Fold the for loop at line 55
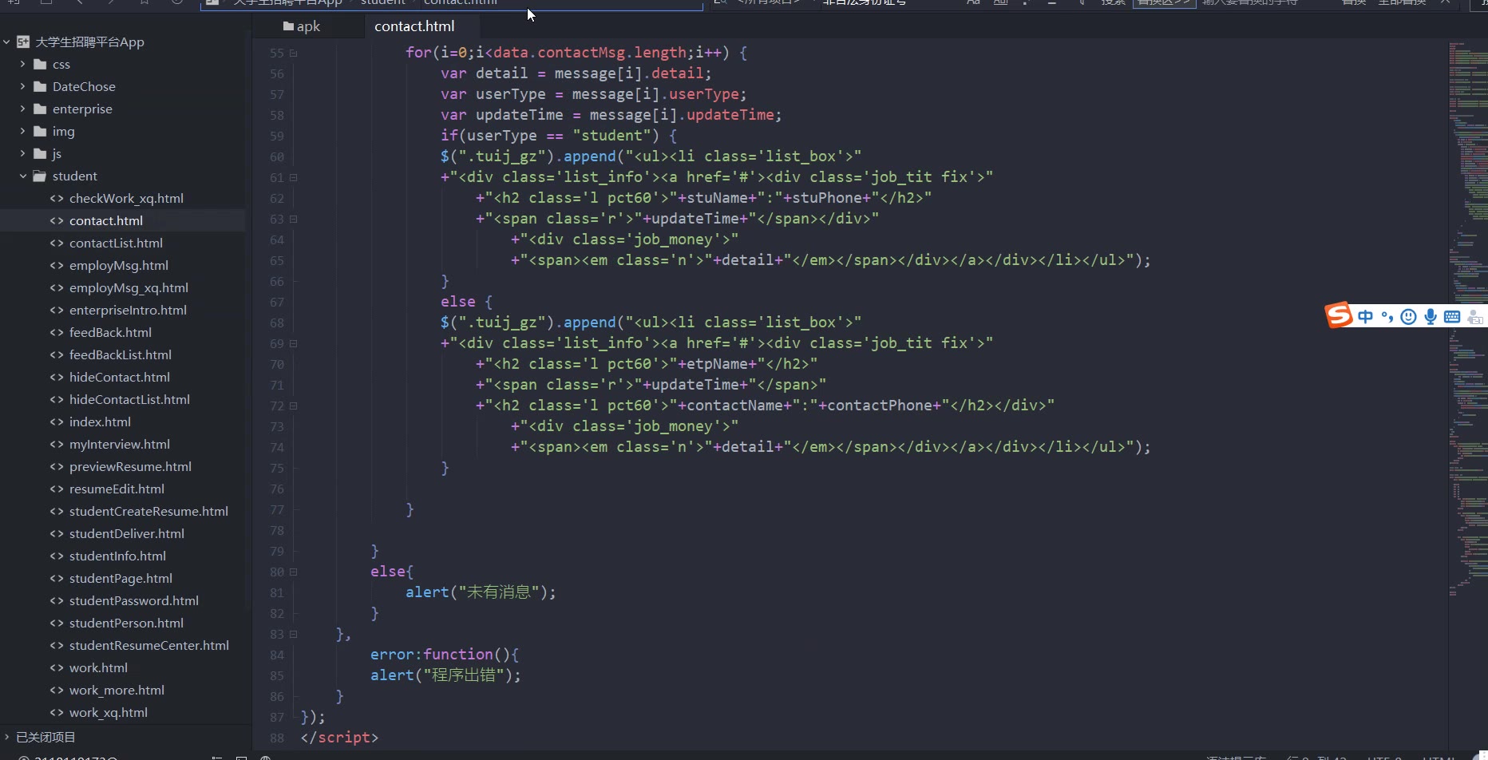1488x760 pixels. tap(294, 53)
